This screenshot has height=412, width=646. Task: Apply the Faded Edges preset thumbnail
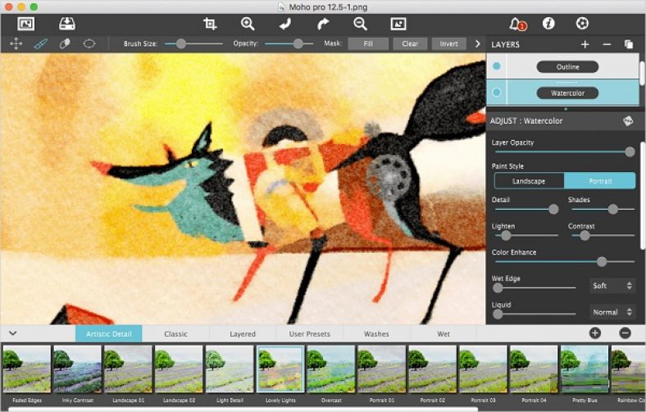(x=27, y=369)
